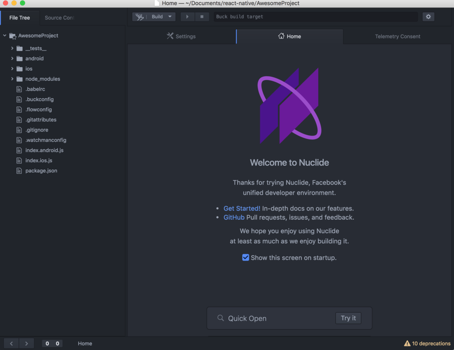Expand the node_modules folder
The width and height of the screenshot is (454, 350).
point(12,79)
